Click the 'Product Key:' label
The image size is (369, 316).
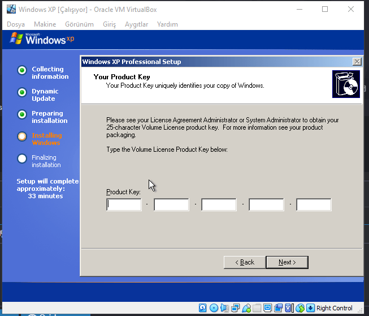123,192
